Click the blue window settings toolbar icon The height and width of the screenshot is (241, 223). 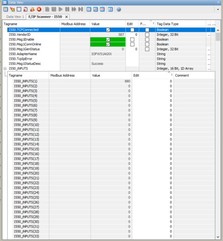coord(110,10)
